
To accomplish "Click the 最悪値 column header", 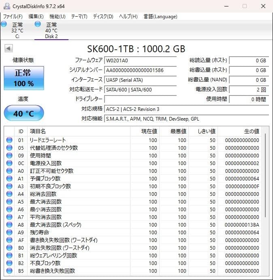I will 174,132.
